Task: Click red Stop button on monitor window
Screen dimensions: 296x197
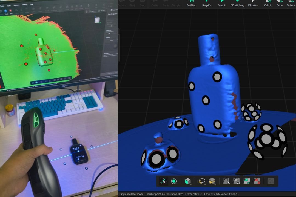Action: click(11, 11)
